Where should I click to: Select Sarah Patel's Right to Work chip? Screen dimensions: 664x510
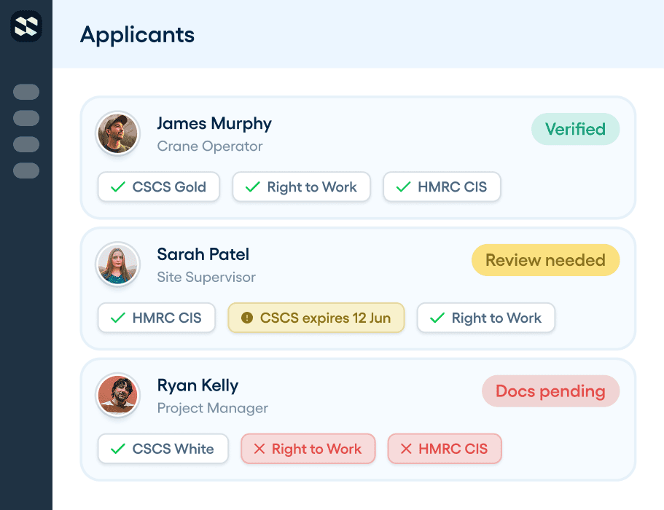click(485, 318)
